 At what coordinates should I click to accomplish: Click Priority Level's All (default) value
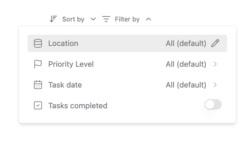(x=186, y=64)
